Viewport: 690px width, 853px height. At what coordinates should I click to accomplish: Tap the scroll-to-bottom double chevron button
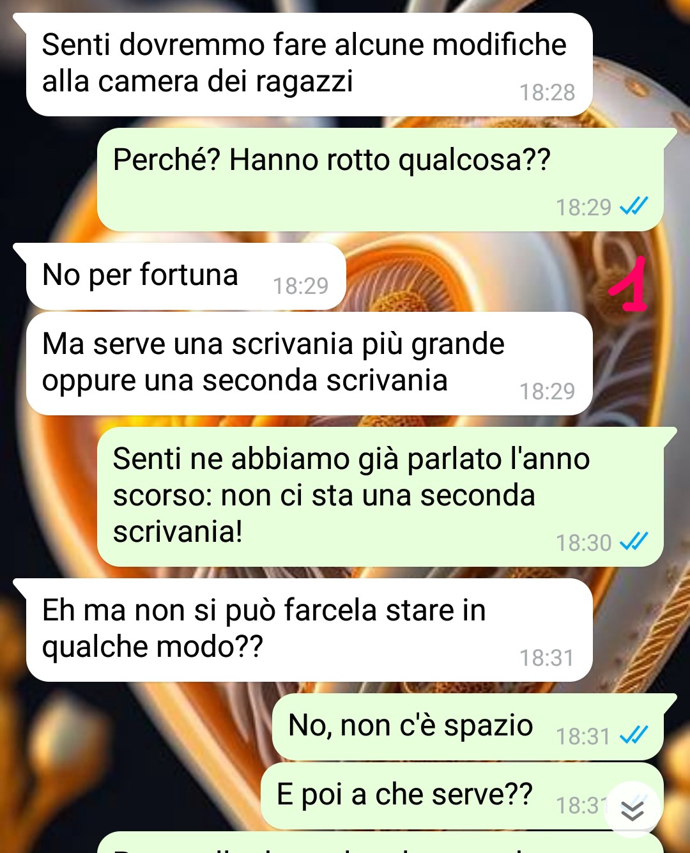632,810
